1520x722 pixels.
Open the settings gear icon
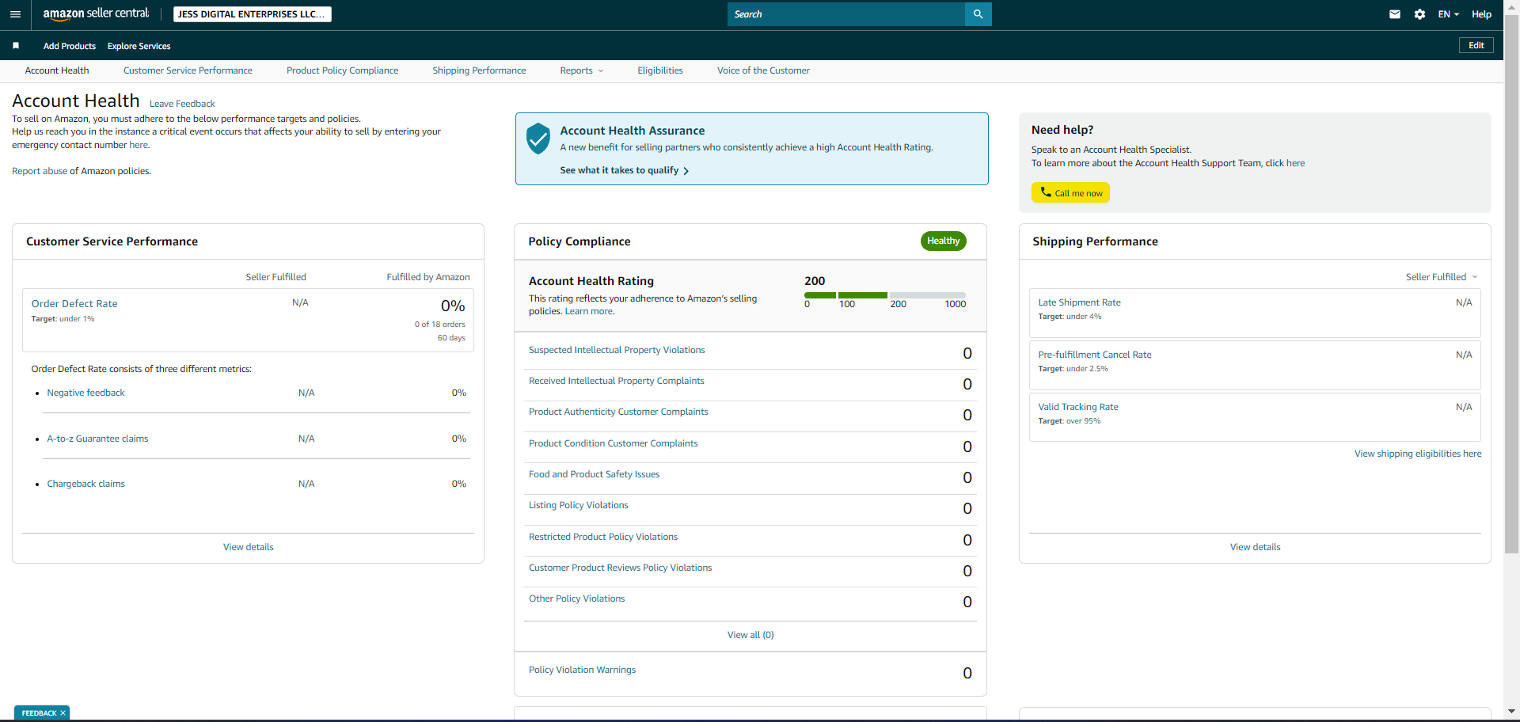click(1419, 14)
